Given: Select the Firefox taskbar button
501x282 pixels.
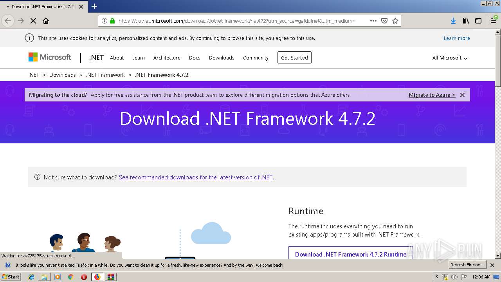Looking at the screenshot, I should click(97, 277).
